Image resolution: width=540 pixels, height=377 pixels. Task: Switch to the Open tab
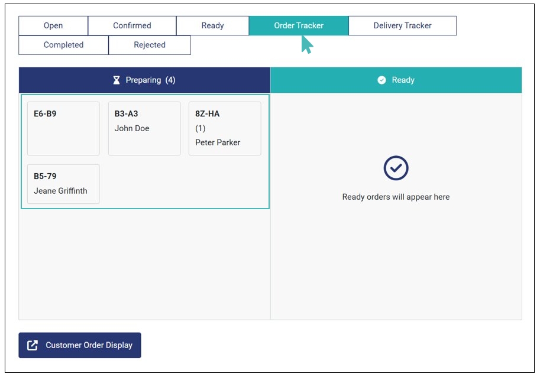pyautogui.click(x=53, y=26)
